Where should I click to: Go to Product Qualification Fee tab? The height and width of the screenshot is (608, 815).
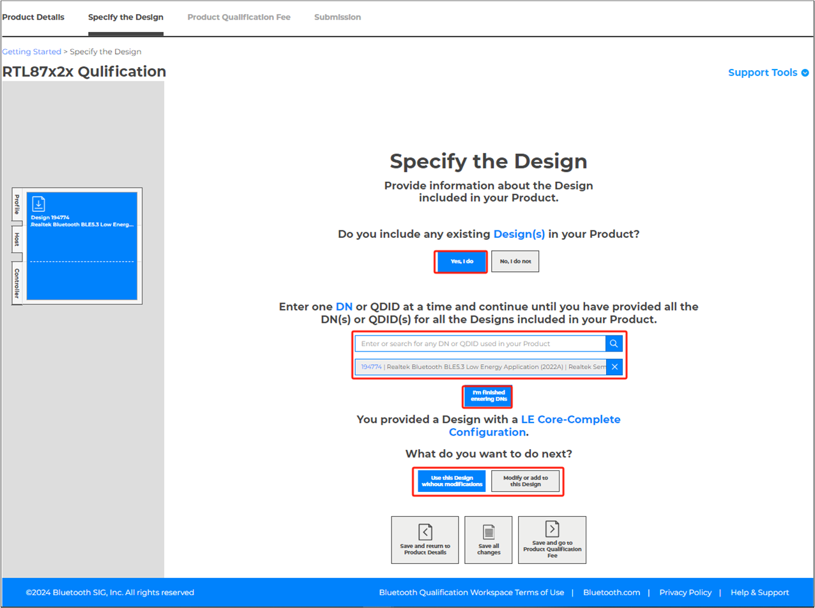tap(239, 17)
